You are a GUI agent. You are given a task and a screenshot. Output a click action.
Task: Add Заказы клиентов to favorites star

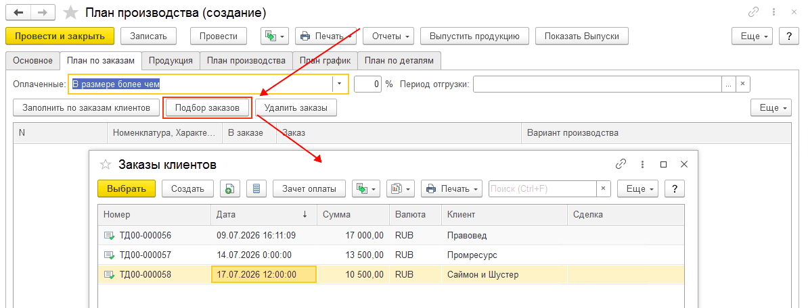[x=105, y=165]
